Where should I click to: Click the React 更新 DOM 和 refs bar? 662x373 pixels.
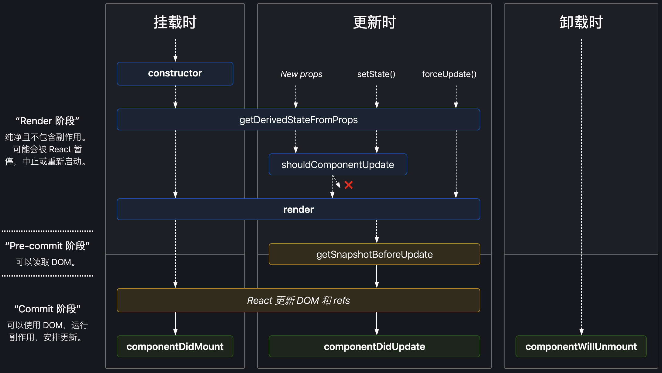[x=298, y=300]
